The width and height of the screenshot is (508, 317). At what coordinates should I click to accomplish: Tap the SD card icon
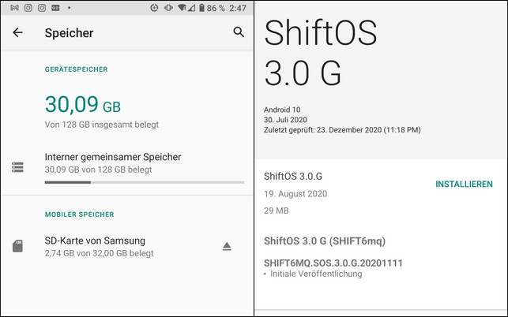pos(17,246)
